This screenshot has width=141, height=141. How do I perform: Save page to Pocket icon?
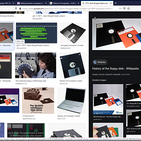point(124,8)
